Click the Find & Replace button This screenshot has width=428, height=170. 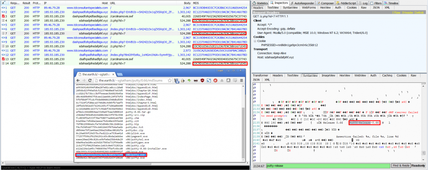401,166
